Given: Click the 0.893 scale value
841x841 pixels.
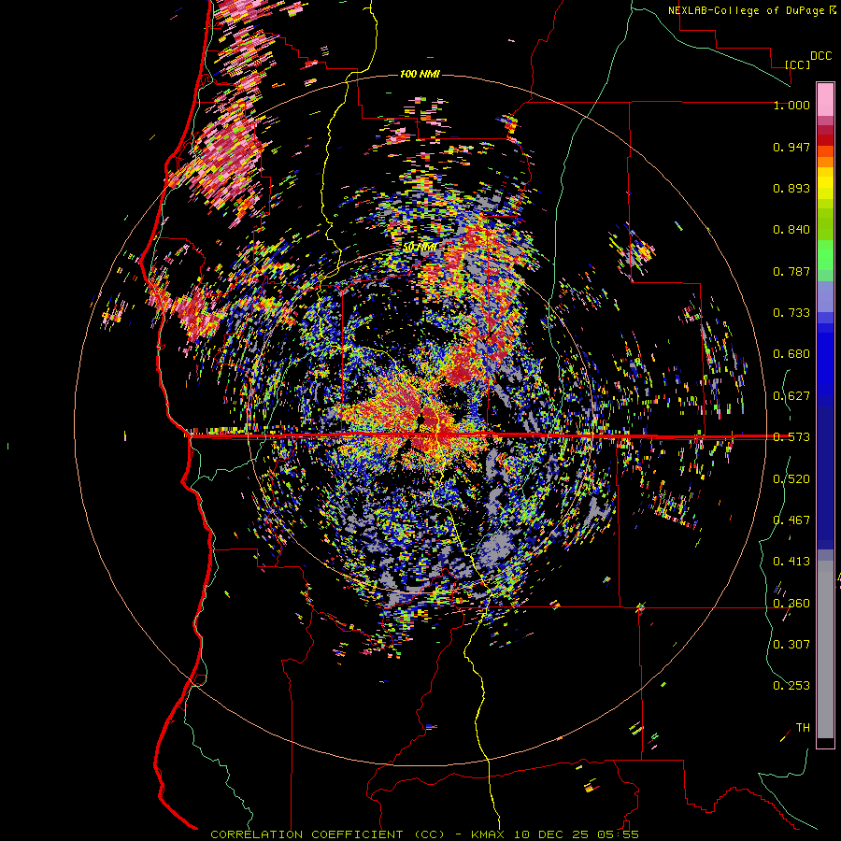Looking at the screenshot, I should coord(791,188).
